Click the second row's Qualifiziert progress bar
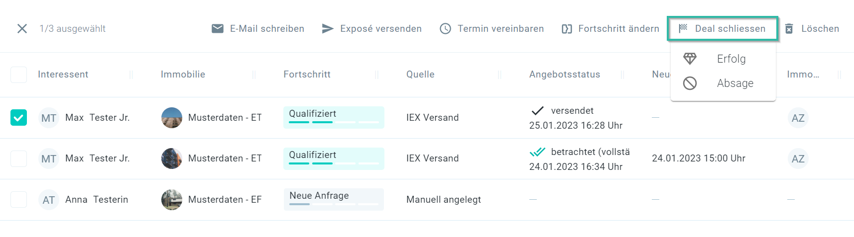854x237 pixels. (x=334, y=158)
